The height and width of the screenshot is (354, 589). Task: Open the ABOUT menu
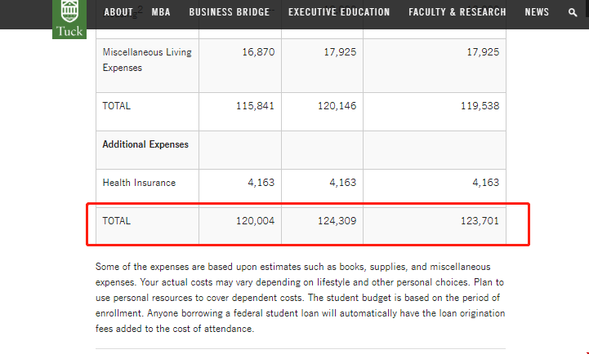[118, 12]
